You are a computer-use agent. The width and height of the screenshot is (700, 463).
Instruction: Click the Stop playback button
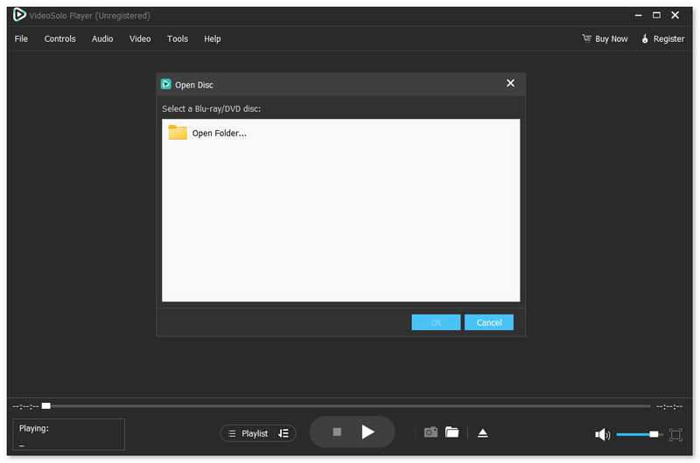click(337, 432)
